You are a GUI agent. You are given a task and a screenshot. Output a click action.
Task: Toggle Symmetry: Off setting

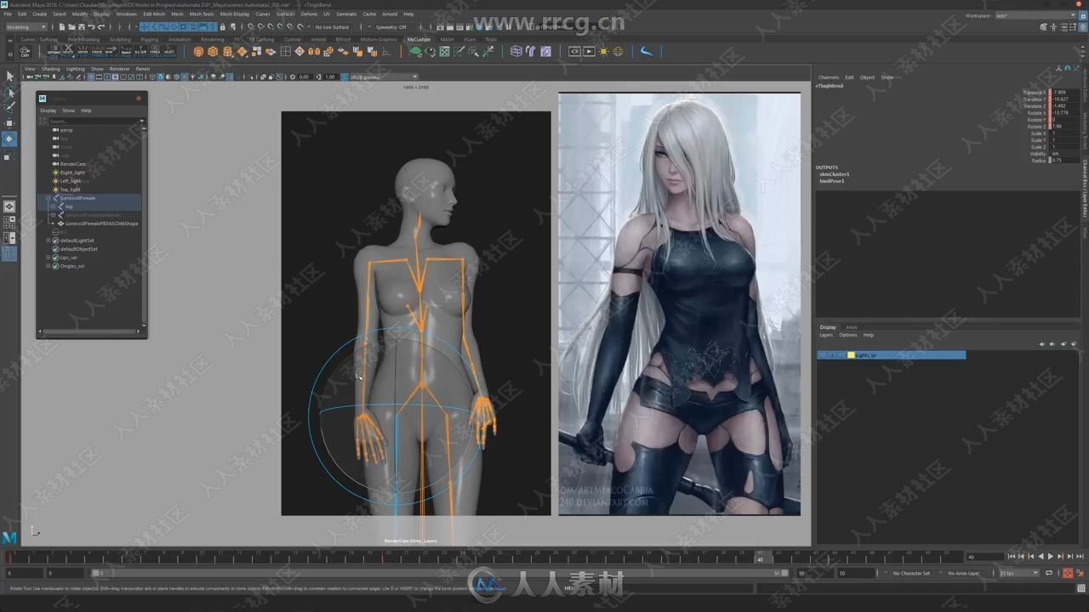pos(391,27)
